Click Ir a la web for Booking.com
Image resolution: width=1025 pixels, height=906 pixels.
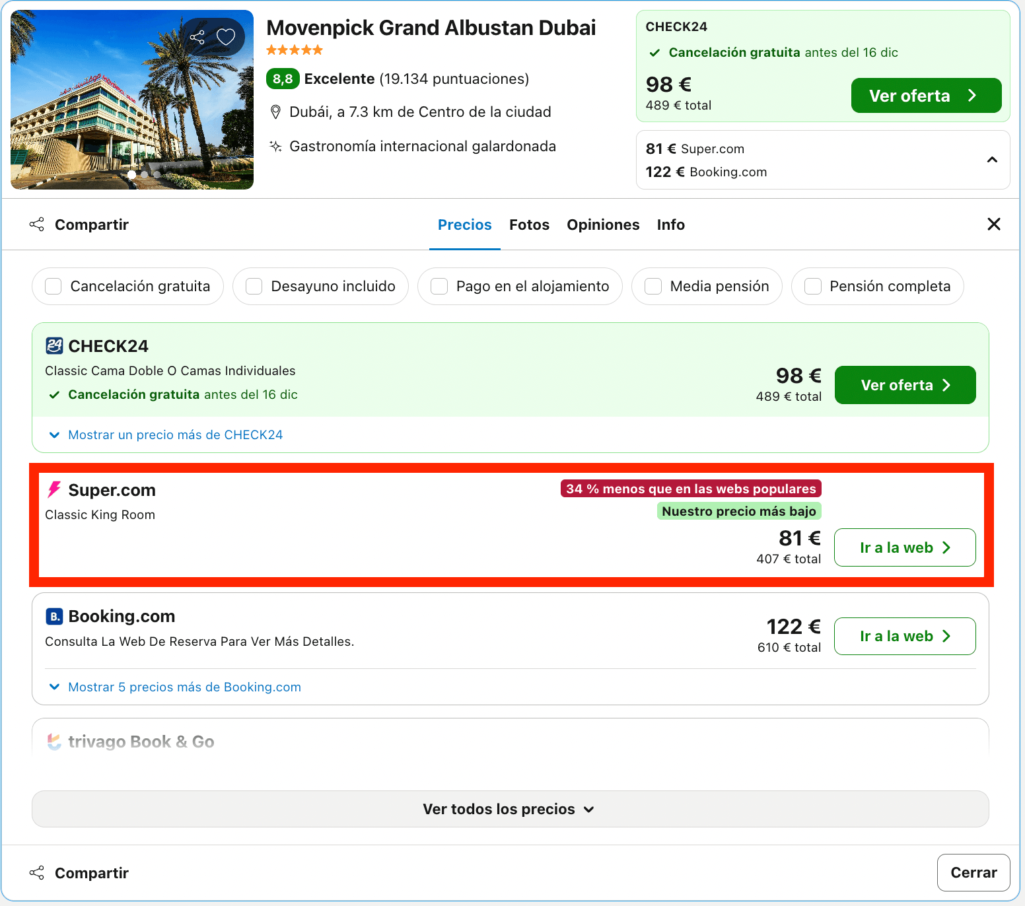[x=905, y=636]
